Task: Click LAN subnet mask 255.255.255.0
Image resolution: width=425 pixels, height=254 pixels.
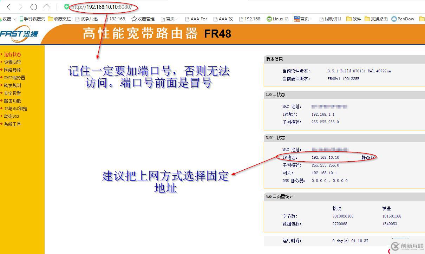Action: coord(325,122)
